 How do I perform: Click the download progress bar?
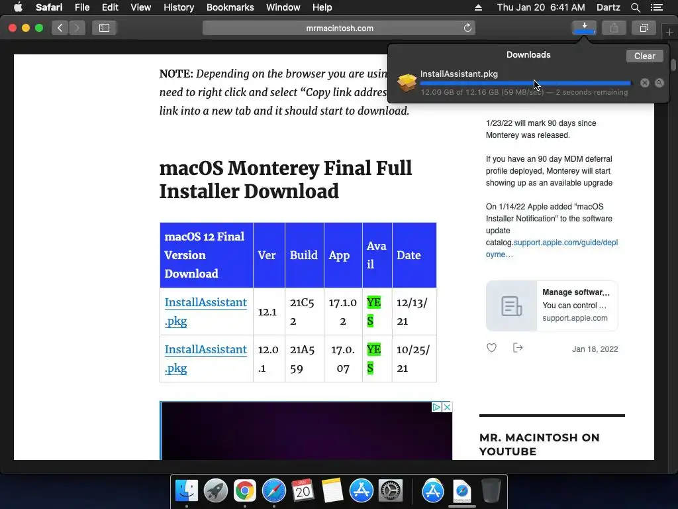(525, 83)
